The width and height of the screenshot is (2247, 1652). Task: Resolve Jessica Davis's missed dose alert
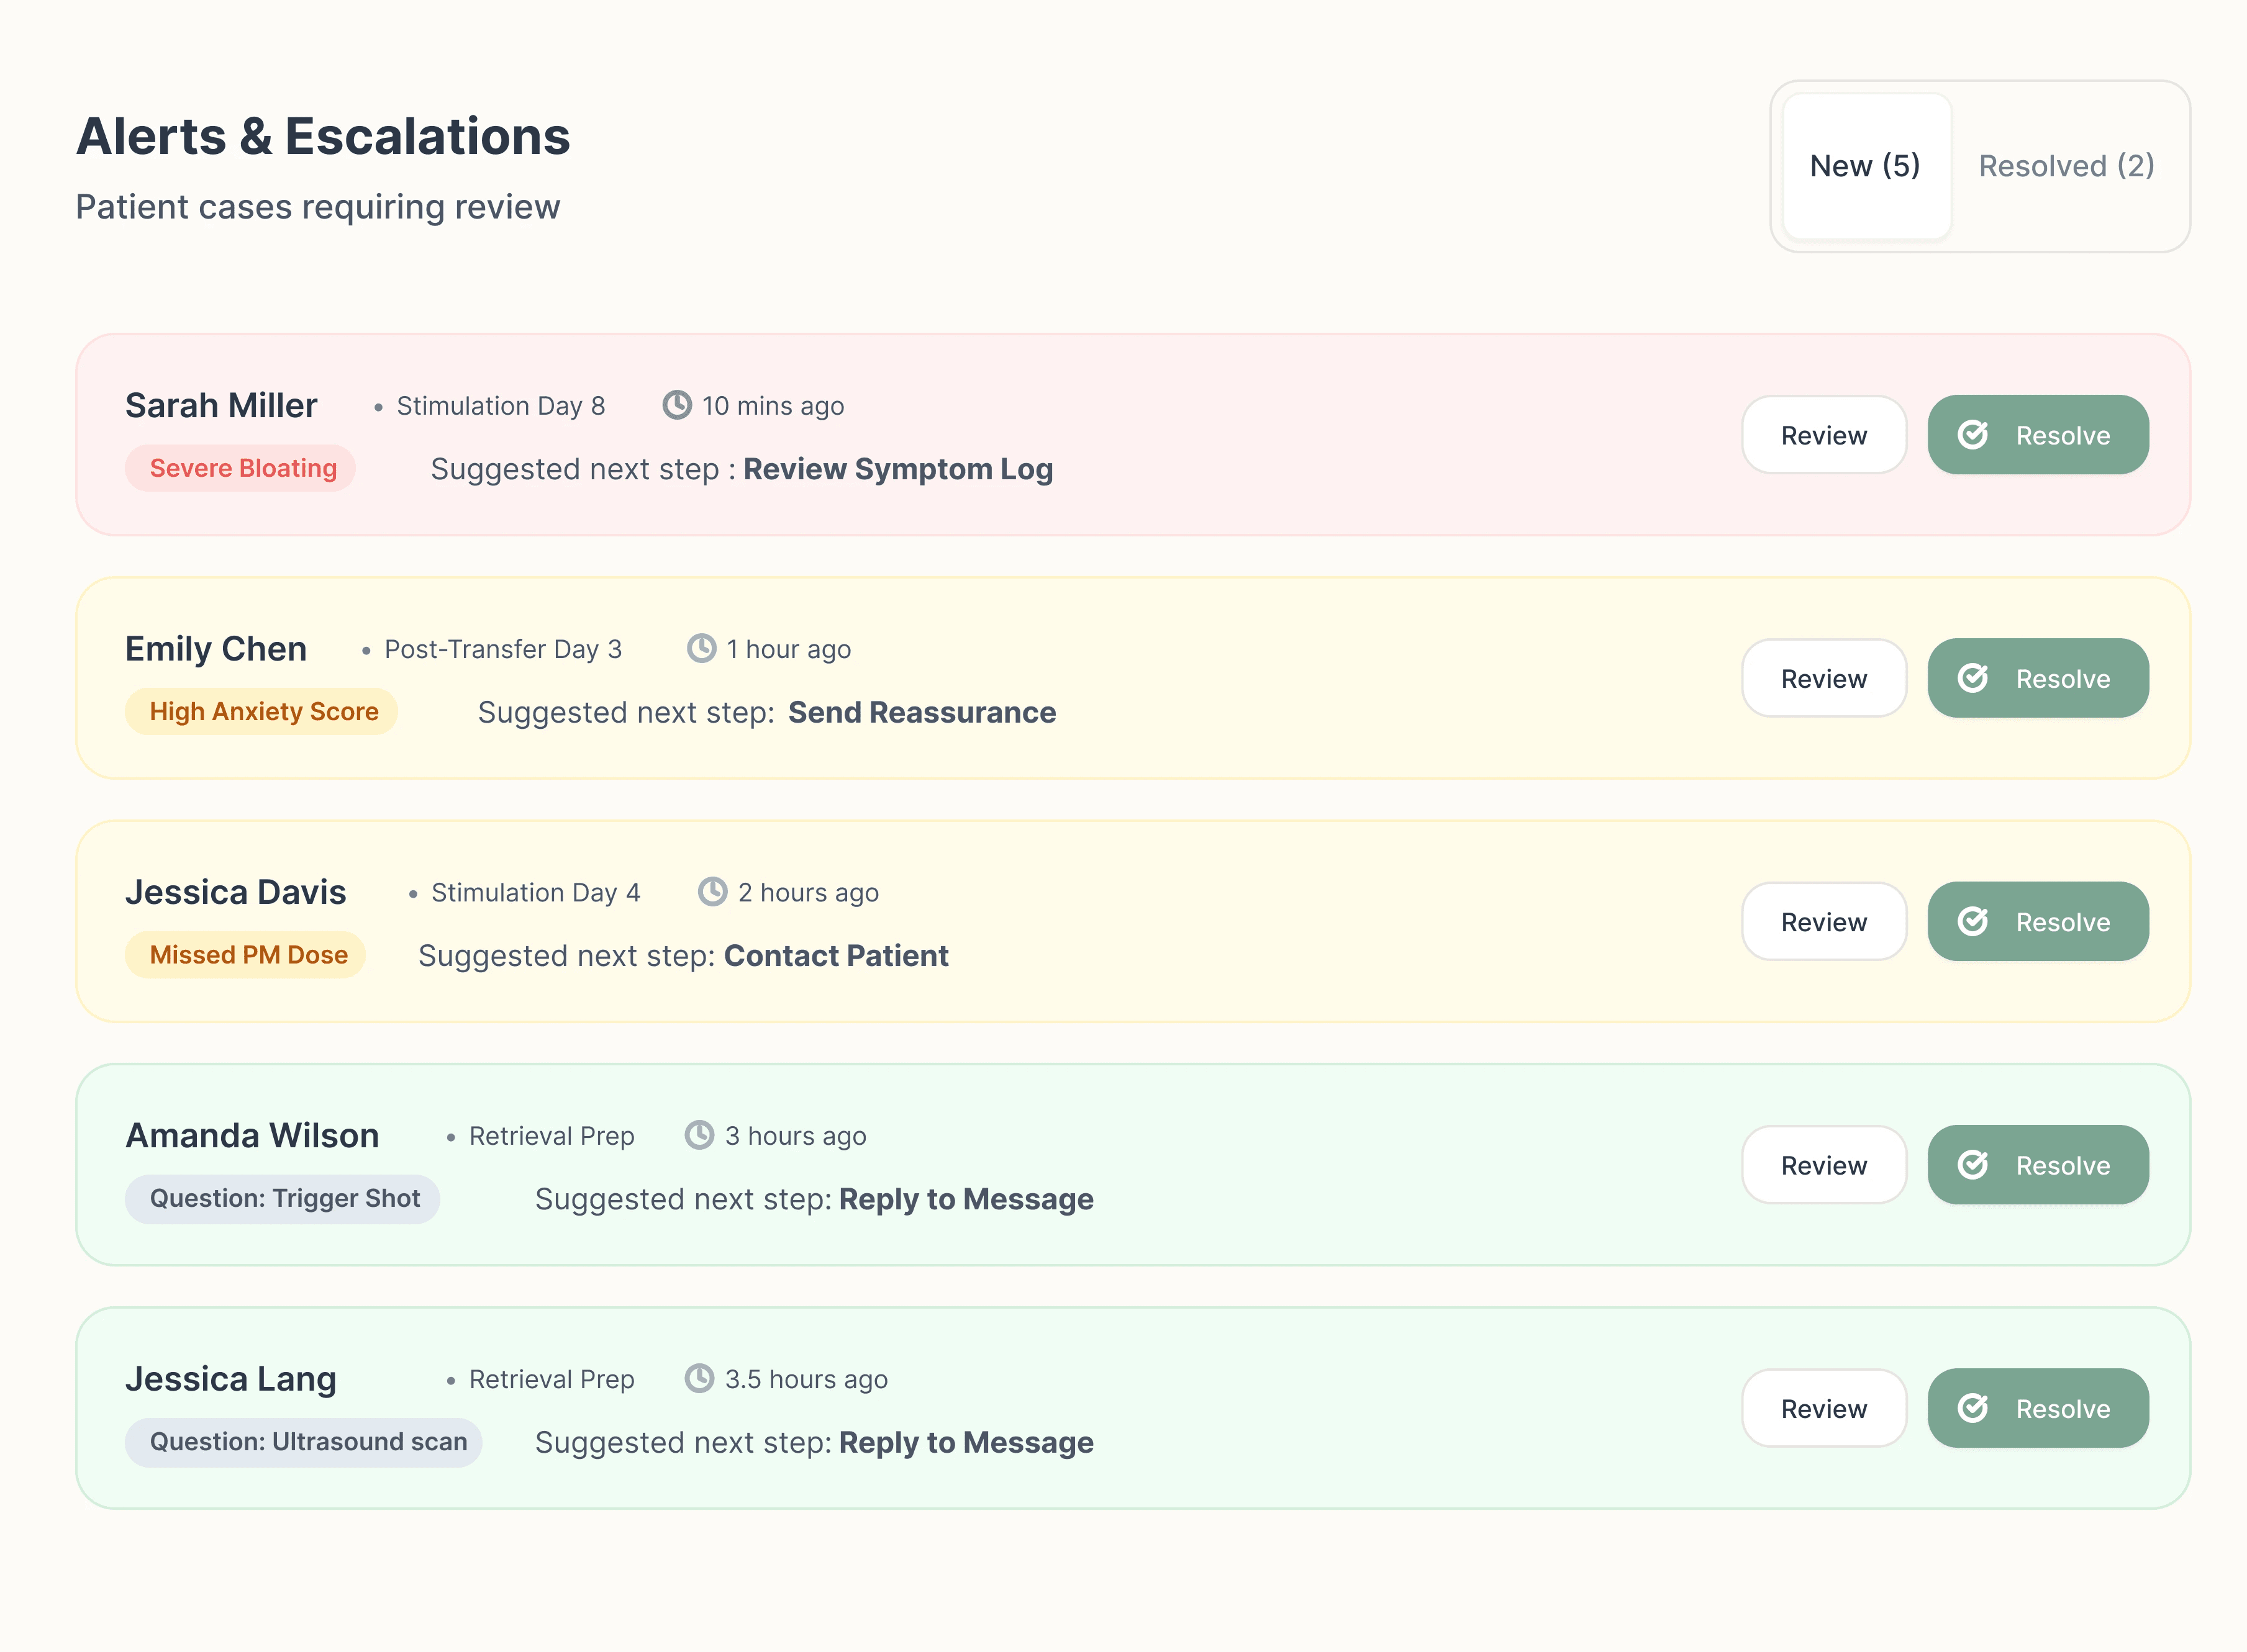pos(2038,921)
